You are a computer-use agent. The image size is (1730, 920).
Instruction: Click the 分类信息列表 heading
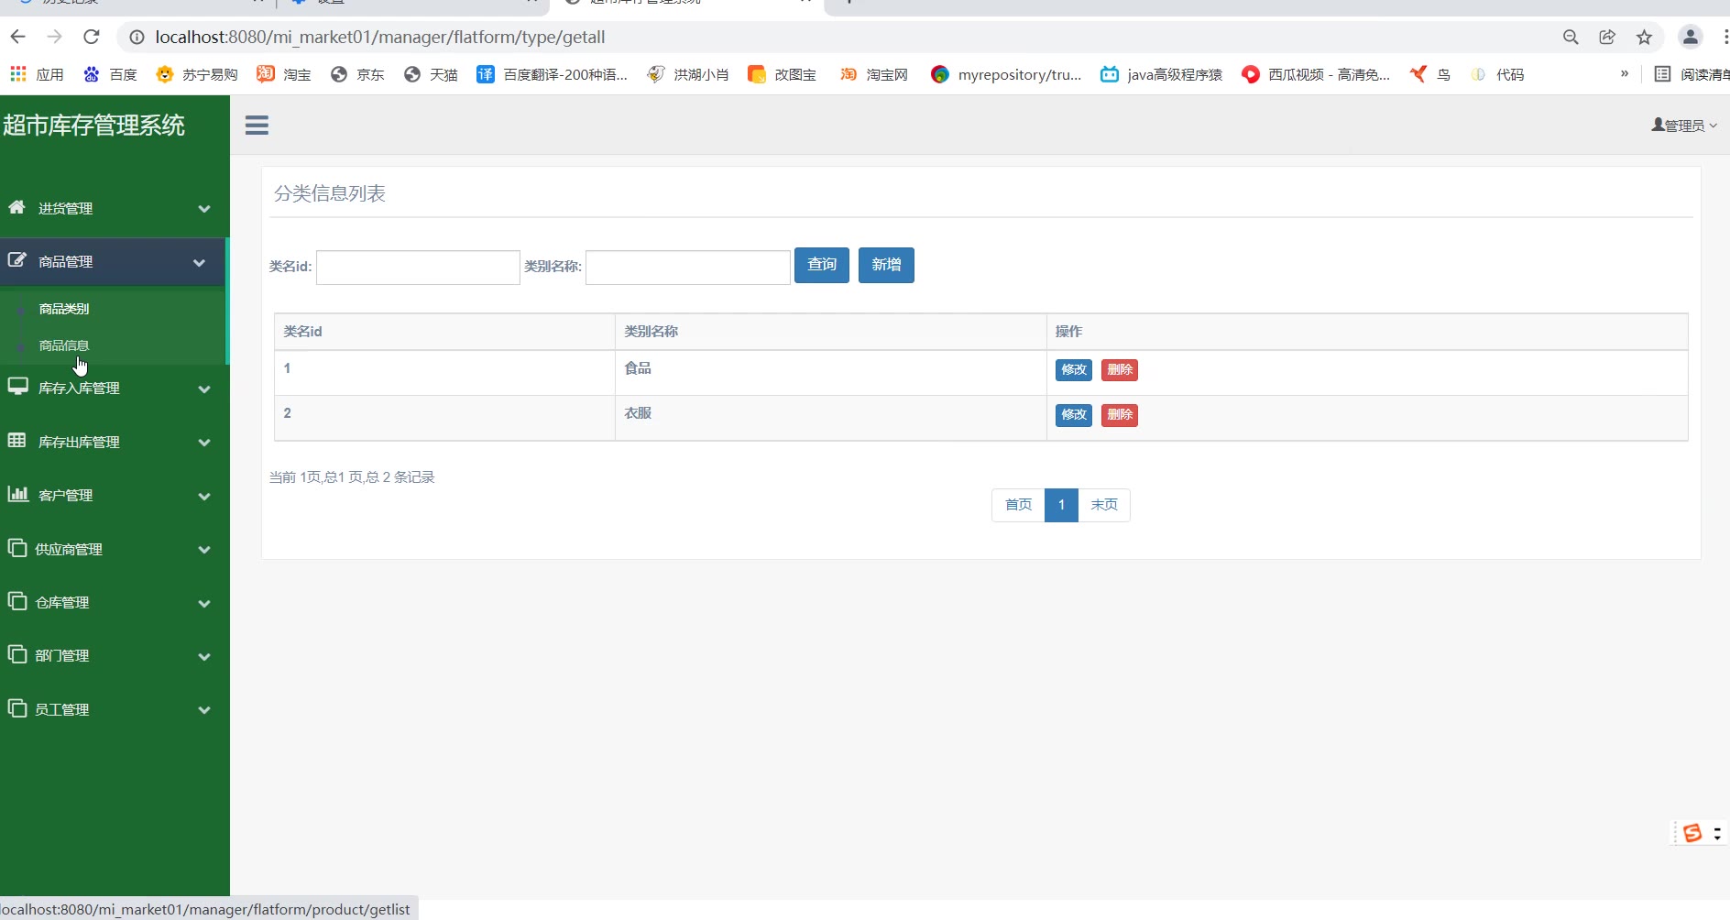(330, 193)
